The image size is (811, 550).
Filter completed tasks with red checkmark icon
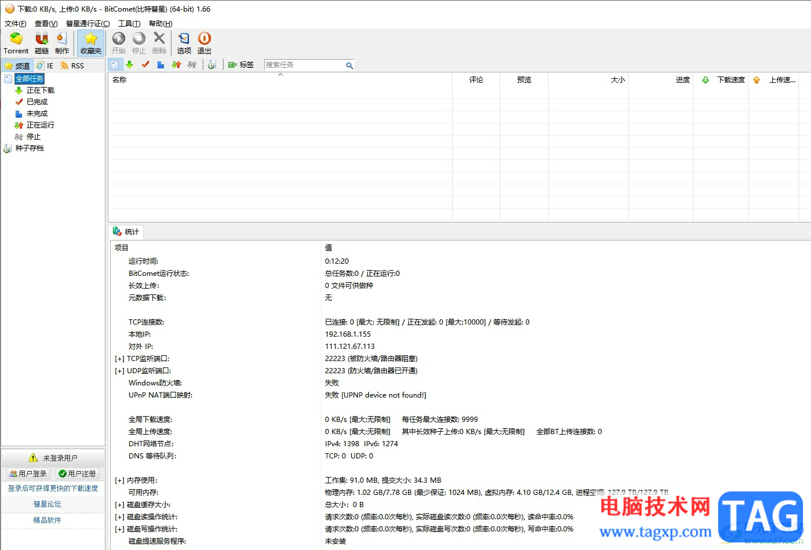[145, 65]
